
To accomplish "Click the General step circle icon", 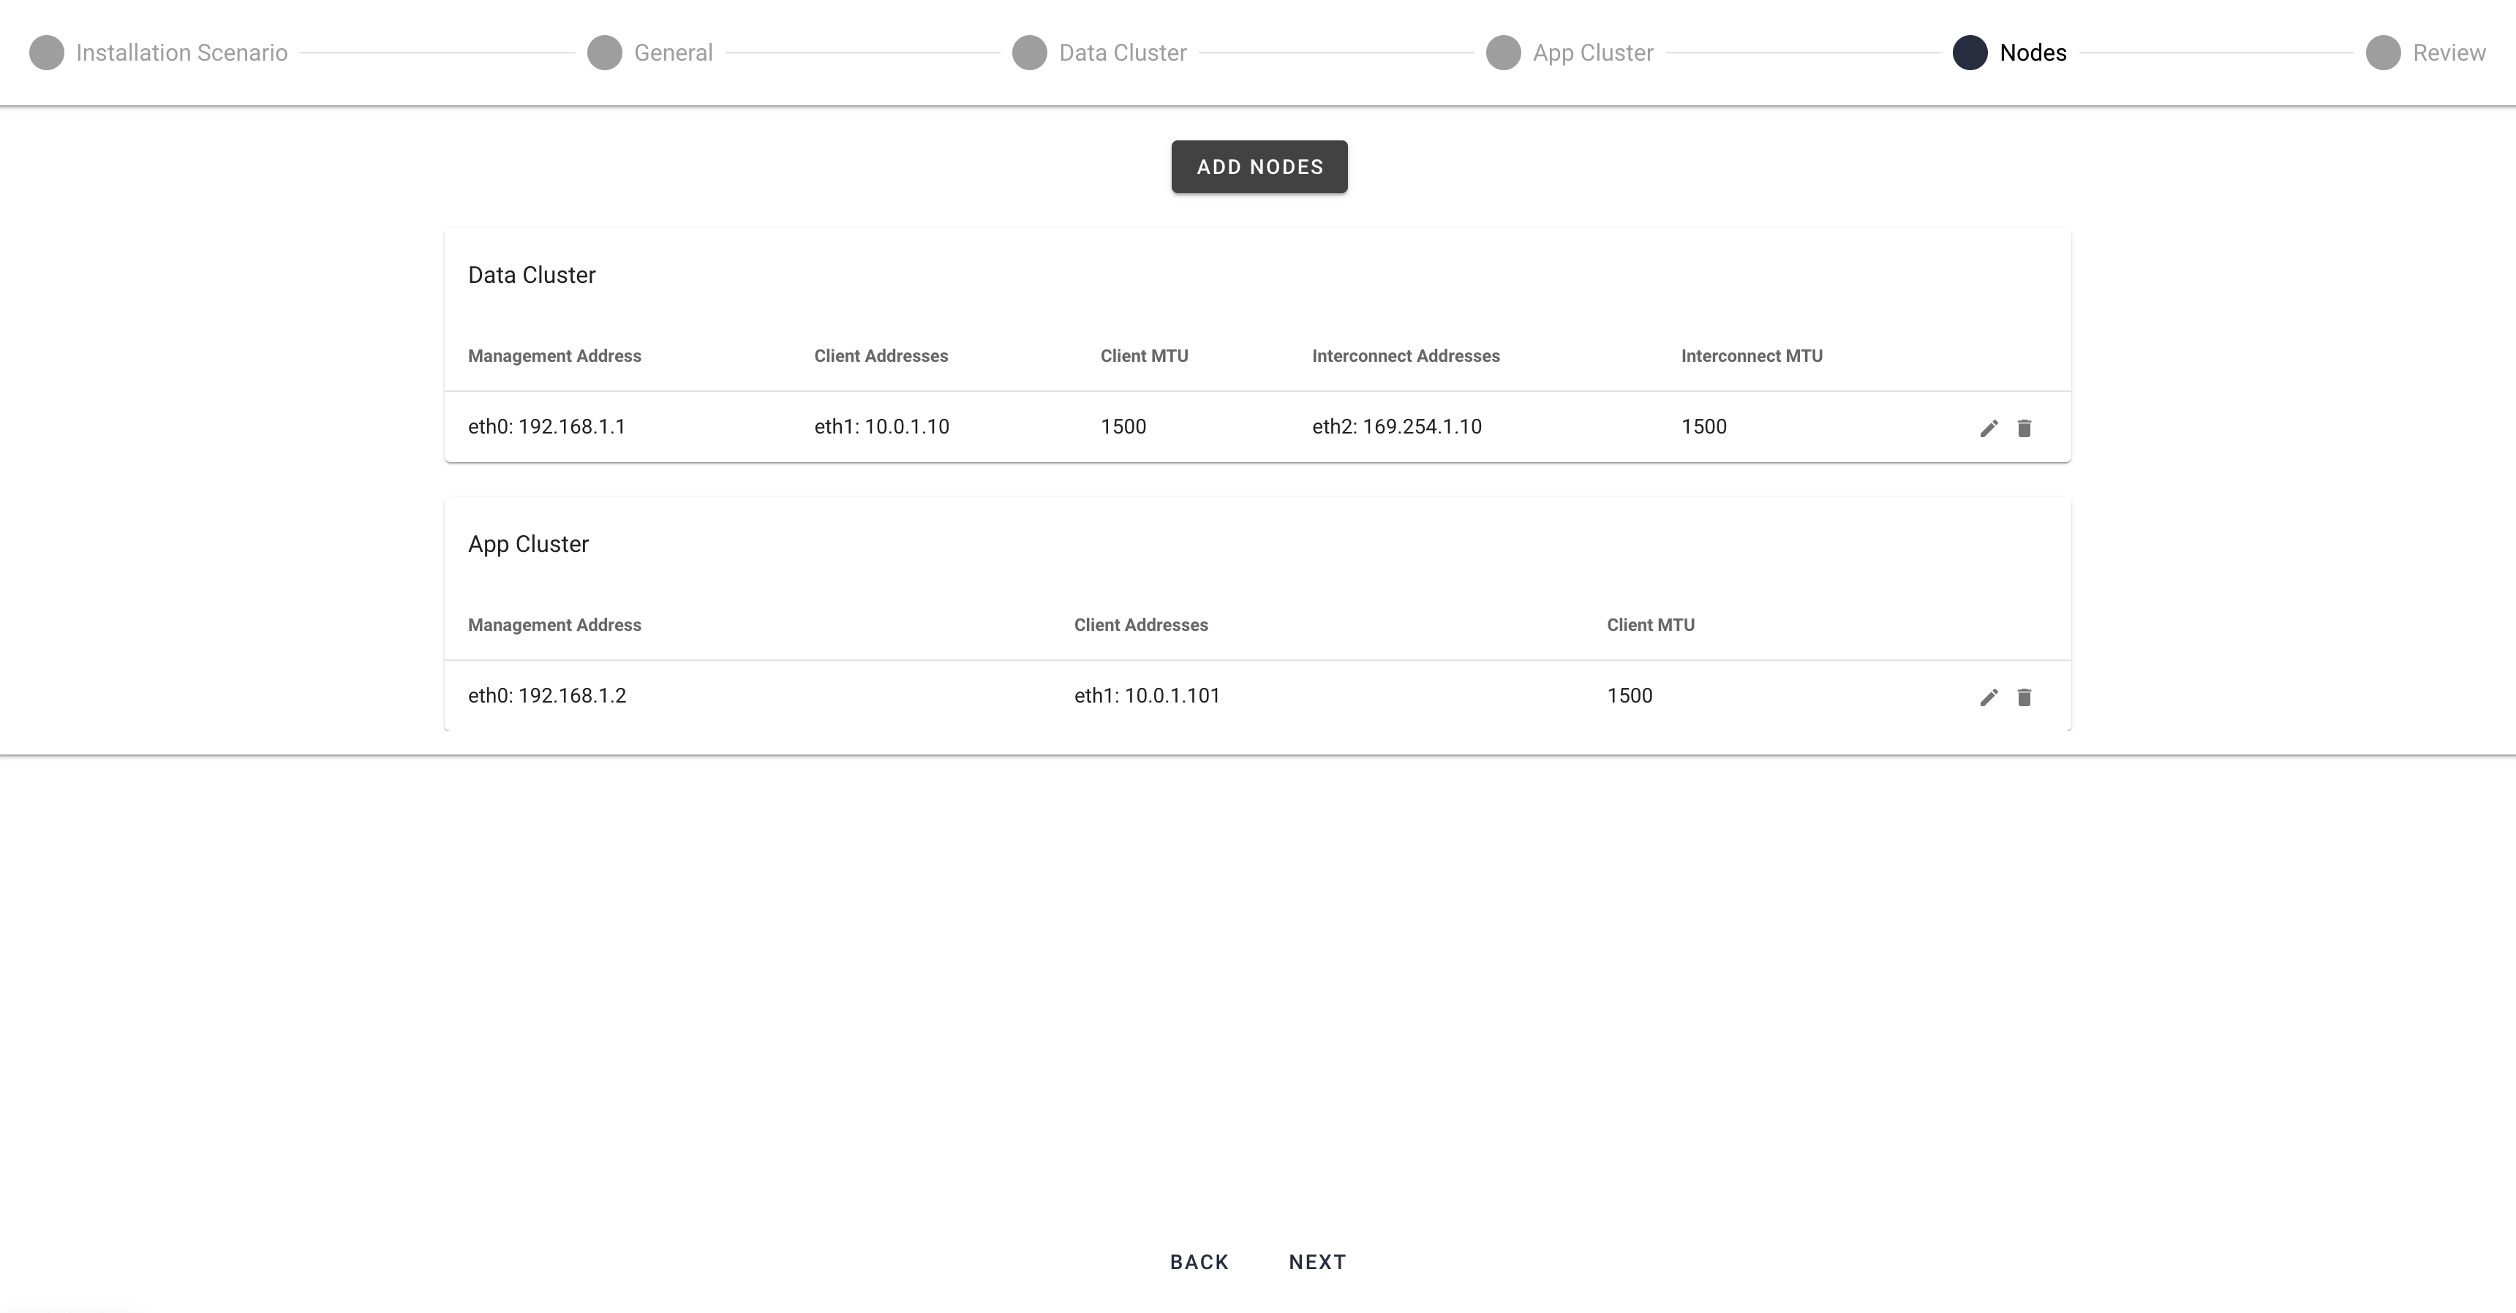I will click(605, 53).
